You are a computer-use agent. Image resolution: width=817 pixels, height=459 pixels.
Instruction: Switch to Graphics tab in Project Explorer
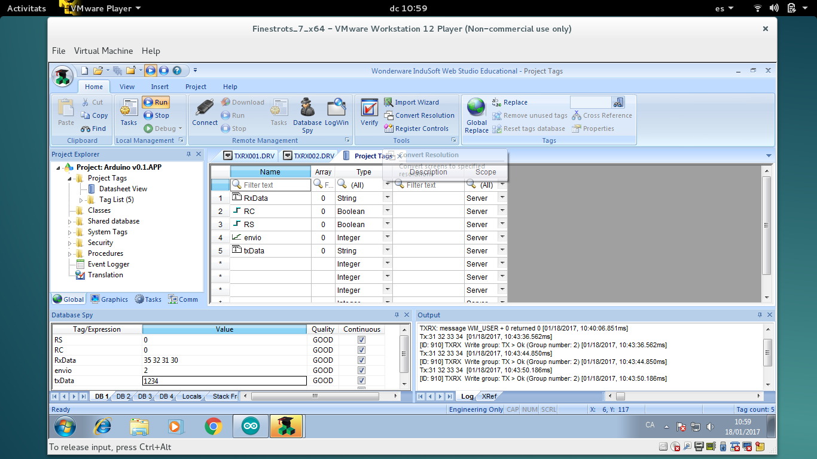tap(109, 299)
